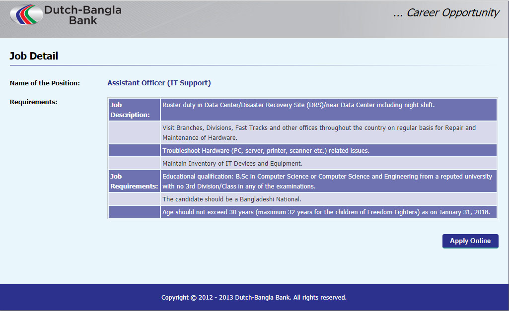Click the copyright notice in footer
509x311 pixels.
[x=254, y=298]
